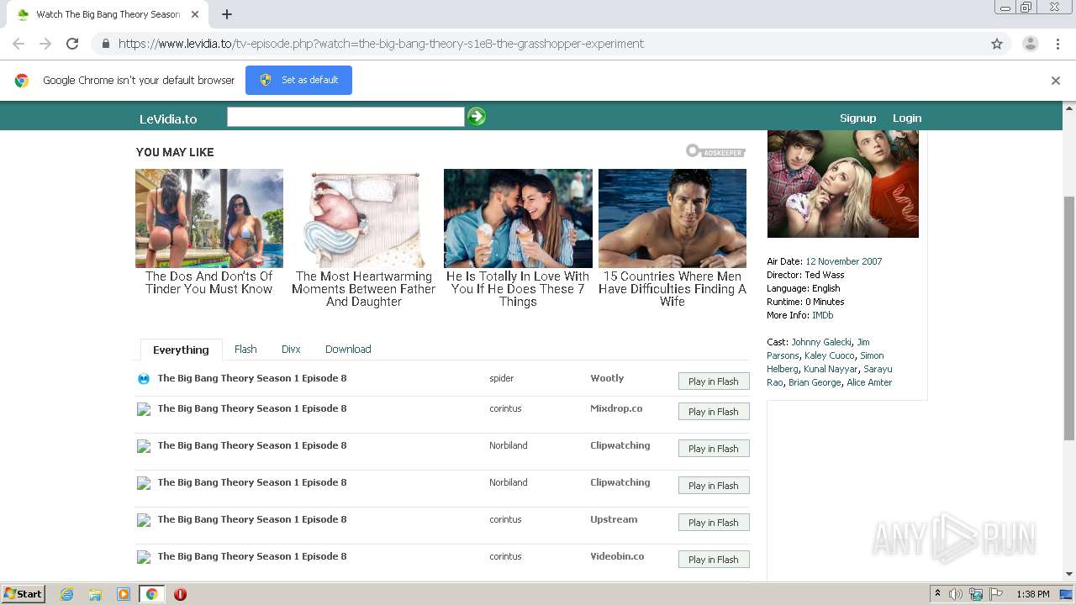Screen dimensions: 1076x605
Task: Click the Action Center flag icon
Action: (996, 594)
